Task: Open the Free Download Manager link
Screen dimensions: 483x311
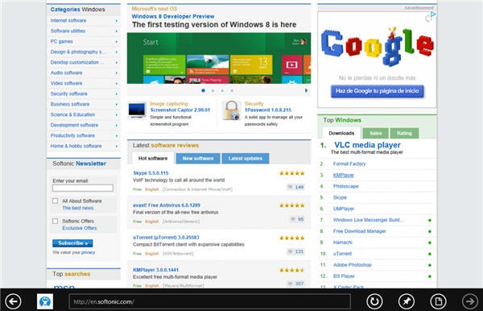Action: 359,231
